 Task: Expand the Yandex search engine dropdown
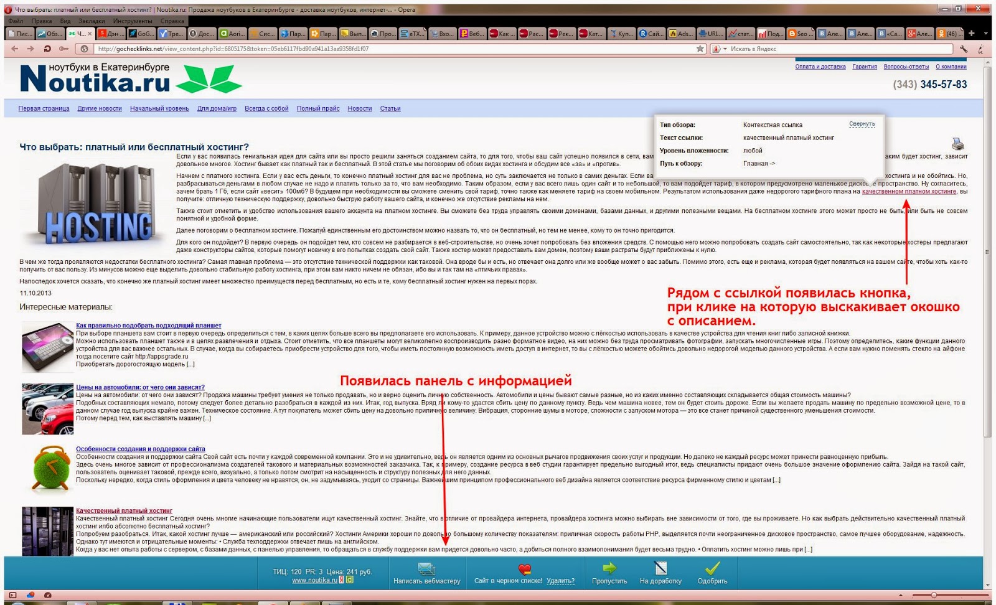coord(725,49)
